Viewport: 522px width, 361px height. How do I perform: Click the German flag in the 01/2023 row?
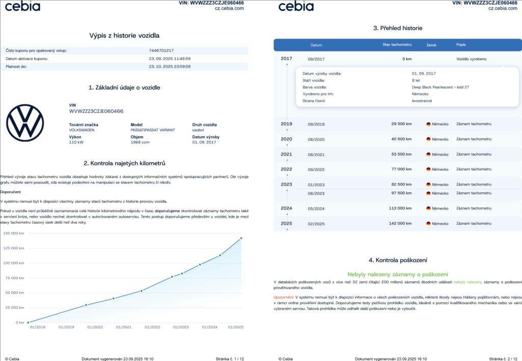click(428, 185)
